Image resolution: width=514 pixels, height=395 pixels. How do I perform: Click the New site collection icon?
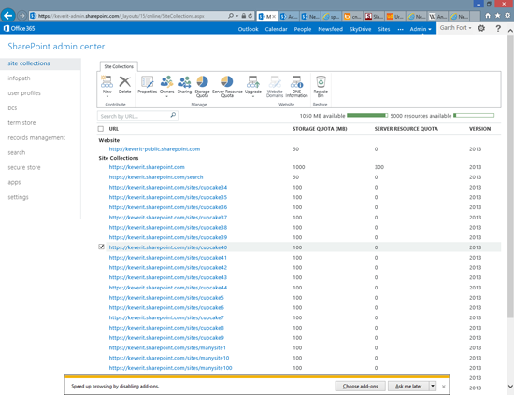107,82
